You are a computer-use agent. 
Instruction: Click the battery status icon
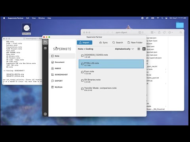coord(153,18)
